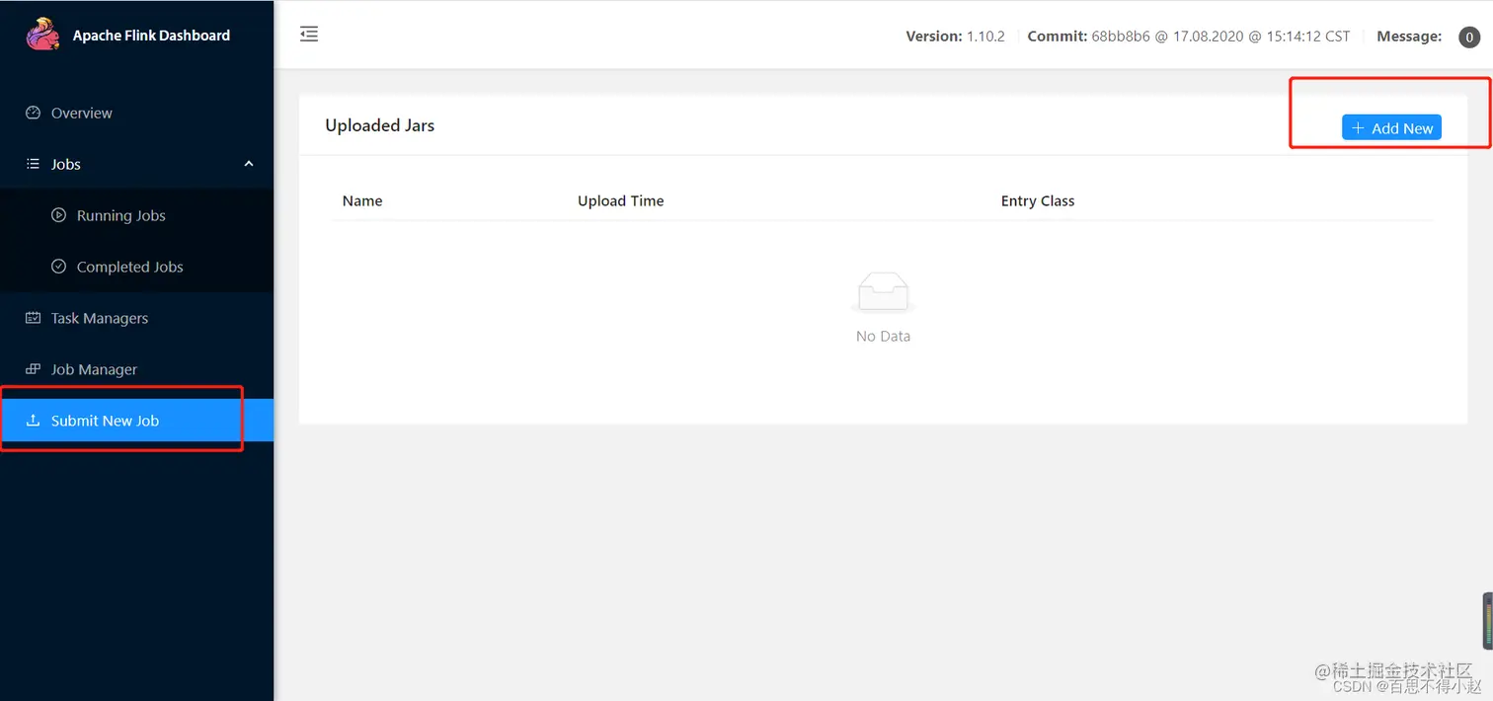Click the Submit New Job upload icon
The width and height of the screenshot is (1493, 701).
point(33,421)
